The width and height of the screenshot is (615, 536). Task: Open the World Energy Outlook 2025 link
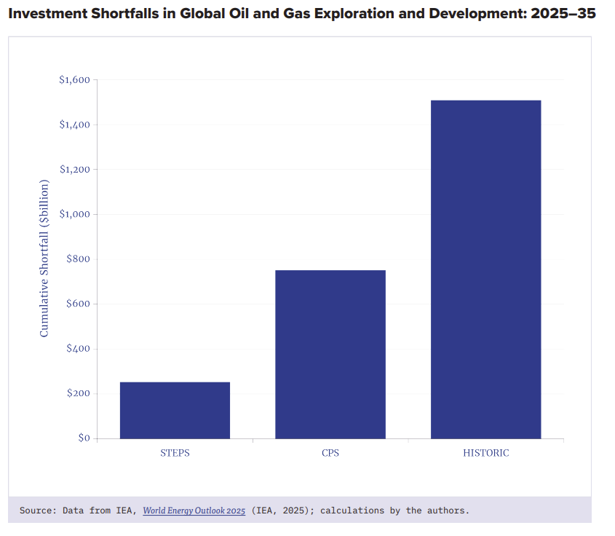[194, 511]
